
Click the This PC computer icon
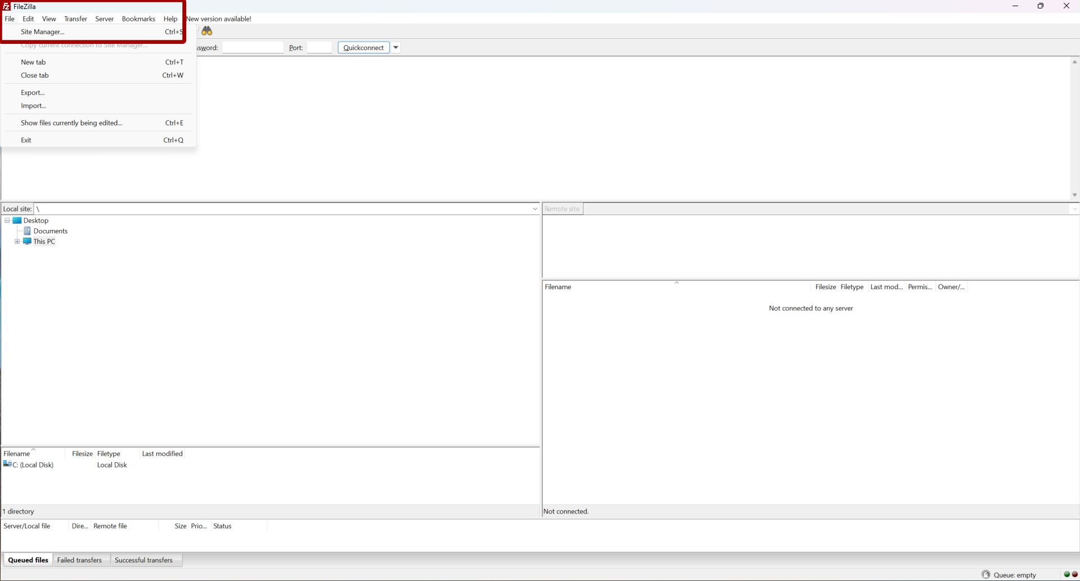click(27, 241)
